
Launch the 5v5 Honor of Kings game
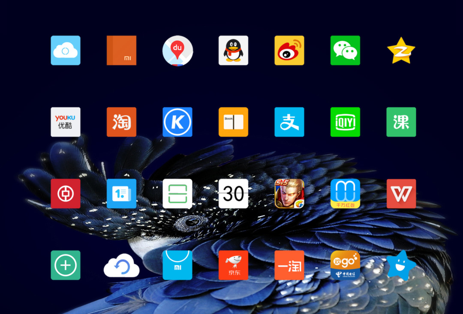click(289, 194)
